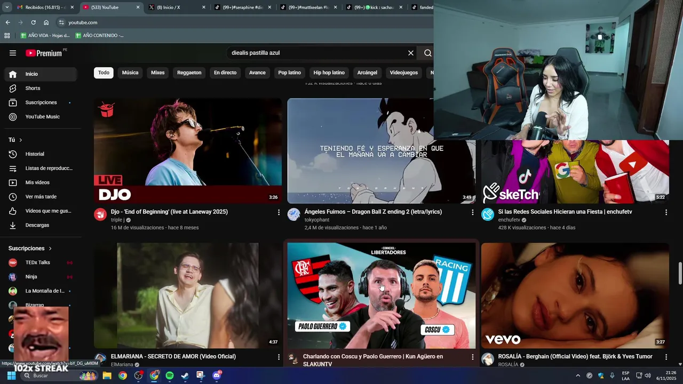This screenshot has height=384, width=683.
Task: Click the tokyophant channel avatar
Action: (294, 214)
